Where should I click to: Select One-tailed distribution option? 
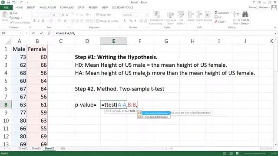(x=154, y=113)
